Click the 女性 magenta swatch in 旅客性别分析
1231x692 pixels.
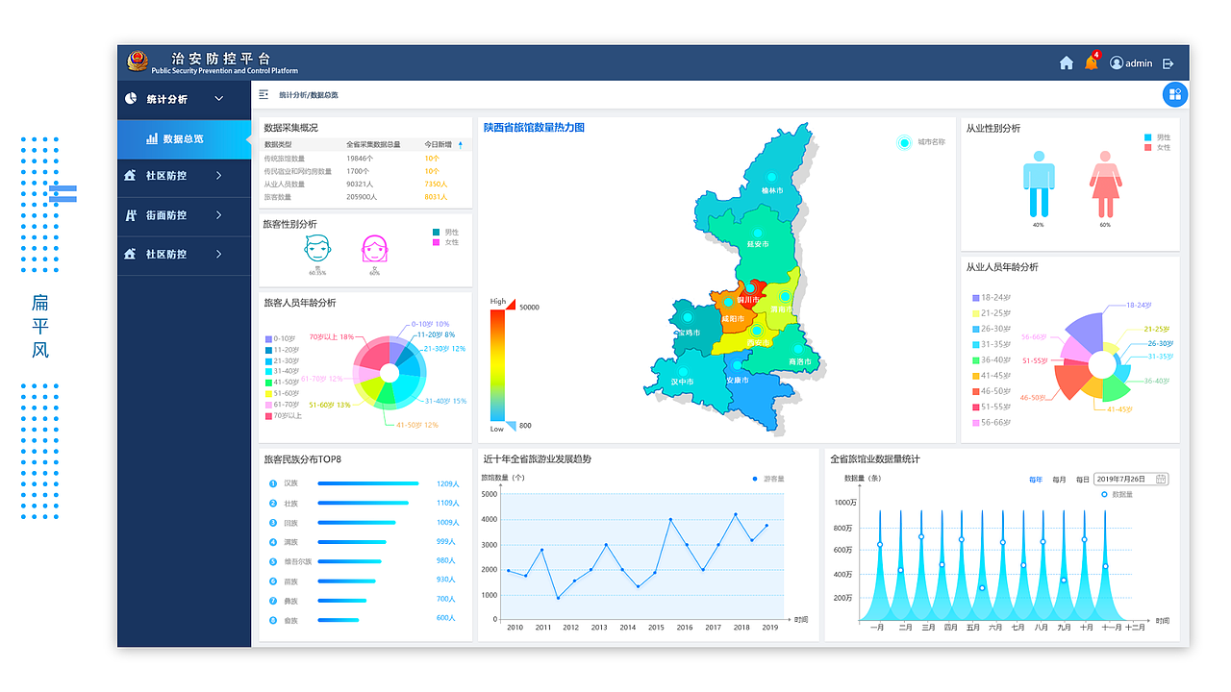(437, 242)
